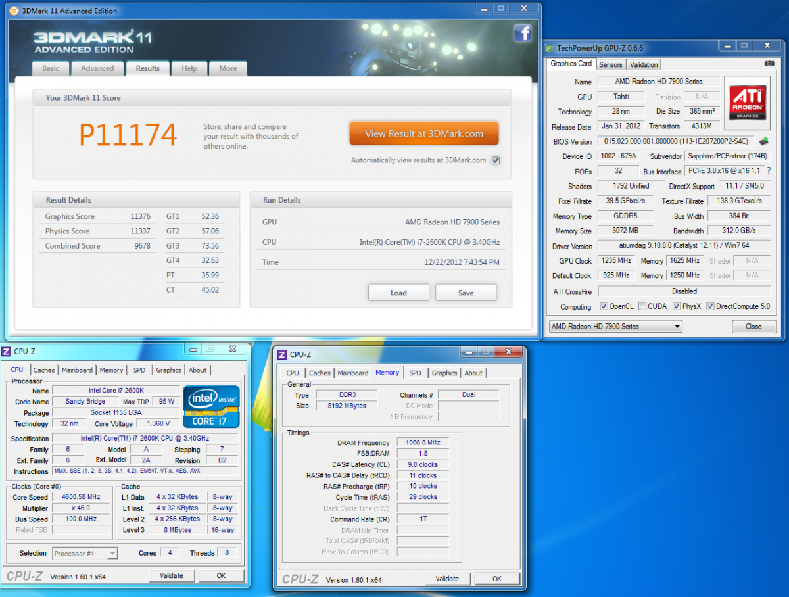The image size is (789, 597).
Task: Switch to the Advanced tab in 3DMark
Action: 97,68
